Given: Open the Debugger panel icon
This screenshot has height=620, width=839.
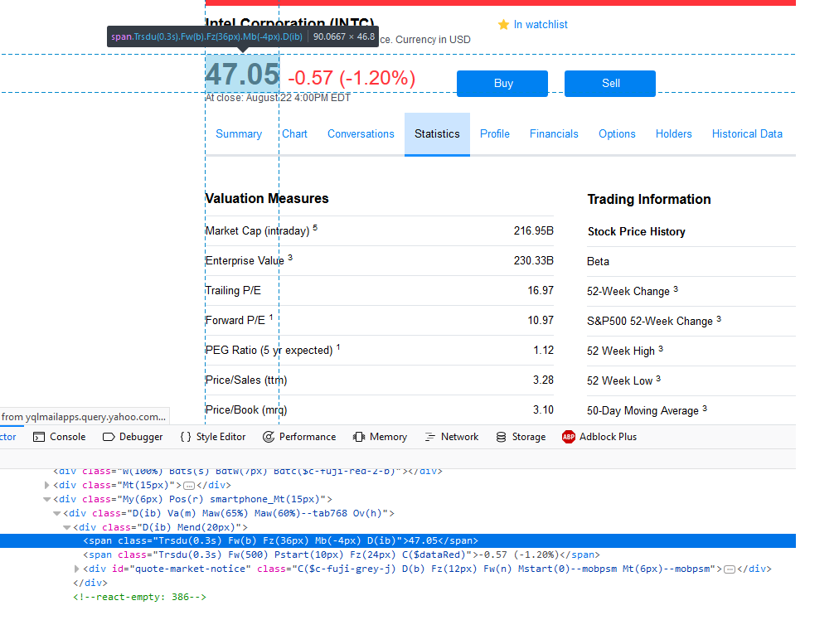Looking at the screenshot, I should click(x=109, y=437).
